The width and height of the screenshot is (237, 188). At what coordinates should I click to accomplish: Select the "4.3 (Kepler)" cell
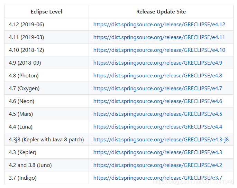pos(47,152)
